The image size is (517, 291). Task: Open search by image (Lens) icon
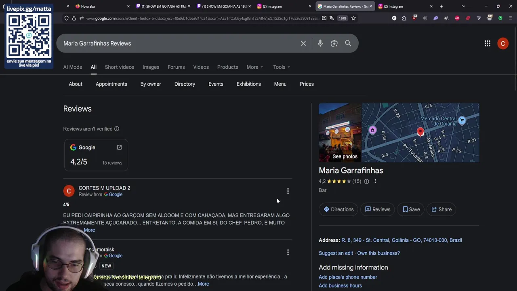pyautogui.click(x=334, y=43)
